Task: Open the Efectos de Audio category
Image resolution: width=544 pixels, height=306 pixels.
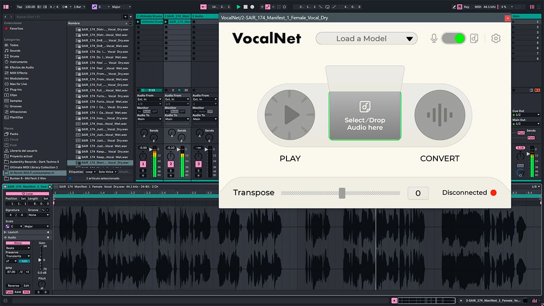Action: tap(22, 68)
